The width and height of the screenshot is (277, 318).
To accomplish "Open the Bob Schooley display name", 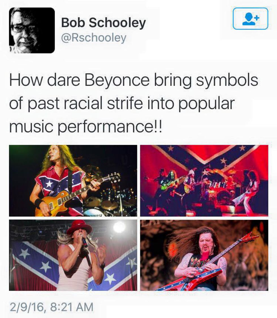I will [103, 22].
